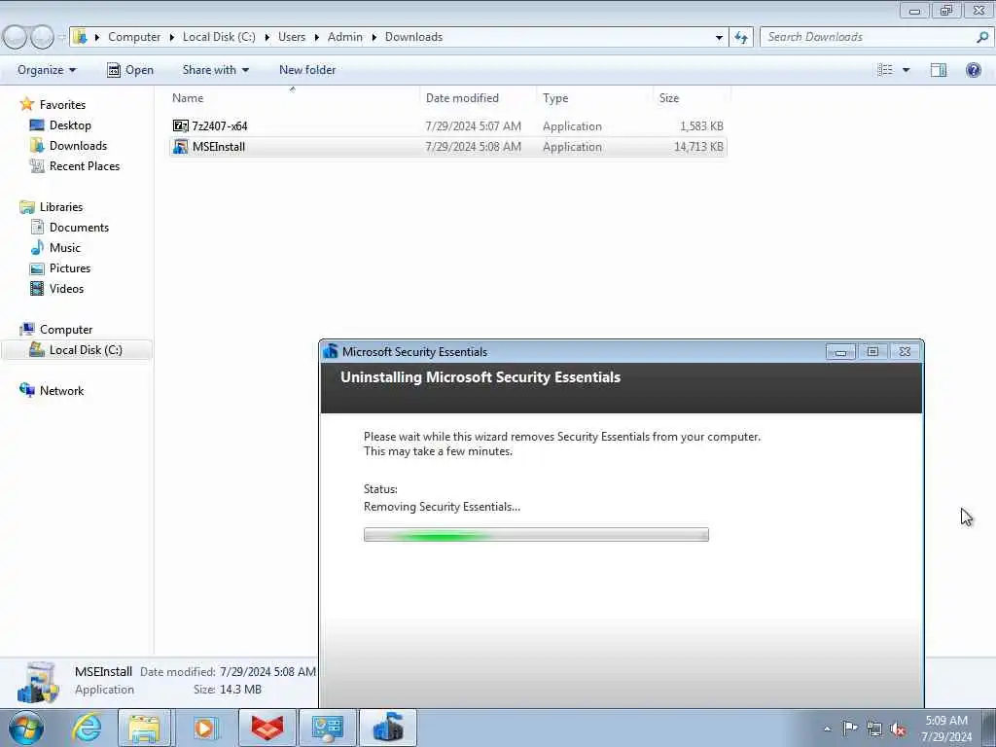Open the red box app taskbar icon
The image size is (996, 747).
(x=267, y=728)
